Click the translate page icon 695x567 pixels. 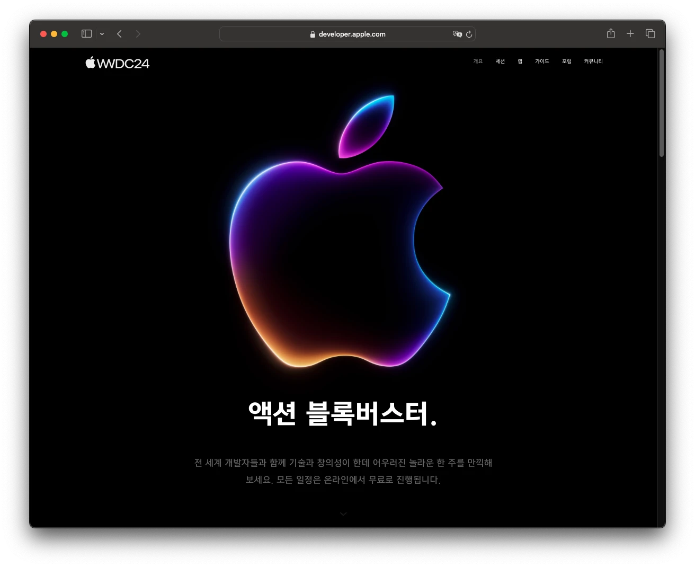pyautogui.click(x=457, y=34)
